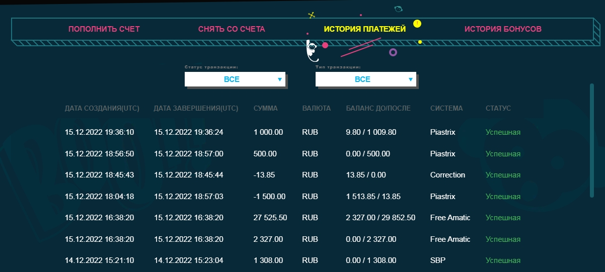Image resolution: width=605 pixels, height=272 pixels.
Task: Click the vertical scrollbar thumb
Action: click(592, 140)
